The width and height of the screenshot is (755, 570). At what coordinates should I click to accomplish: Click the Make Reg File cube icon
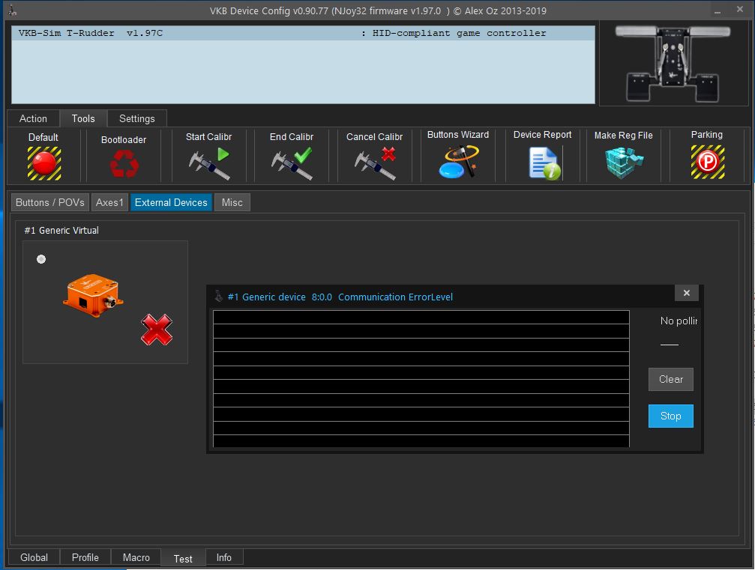pos(624,163)
